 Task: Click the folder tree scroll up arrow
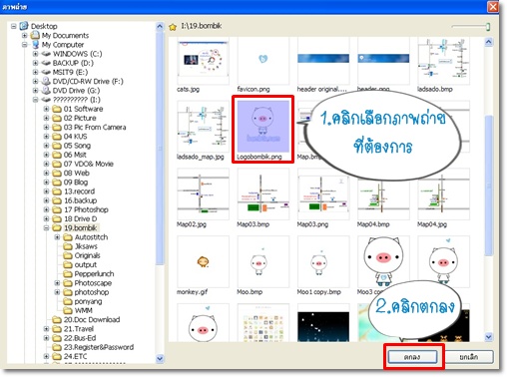click(x=160, y=27)
